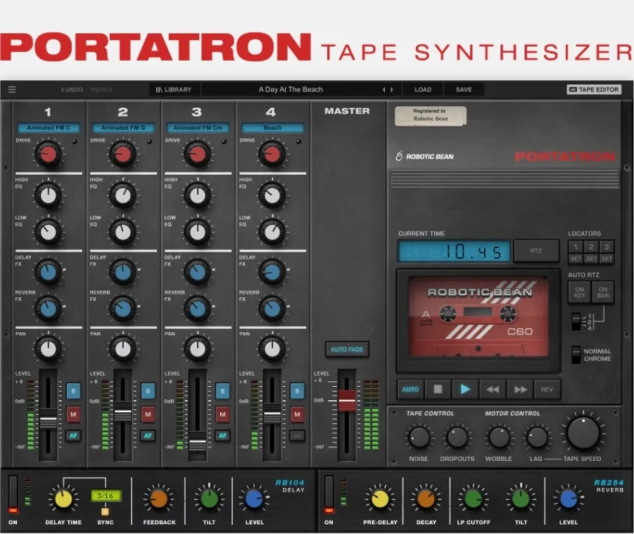Image resolution: width=634 pixels, height=534 pixels.
Task: Click the yellow Delay Time knob
Action: (63, 499)
